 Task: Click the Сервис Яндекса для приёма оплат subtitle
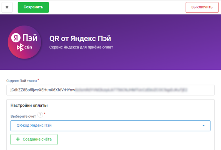tap(81, 47)
